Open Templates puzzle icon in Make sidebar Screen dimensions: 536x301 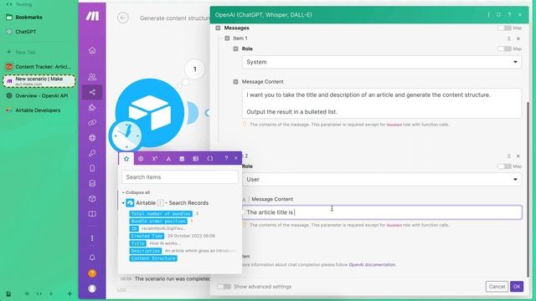[x=92, y=108]
